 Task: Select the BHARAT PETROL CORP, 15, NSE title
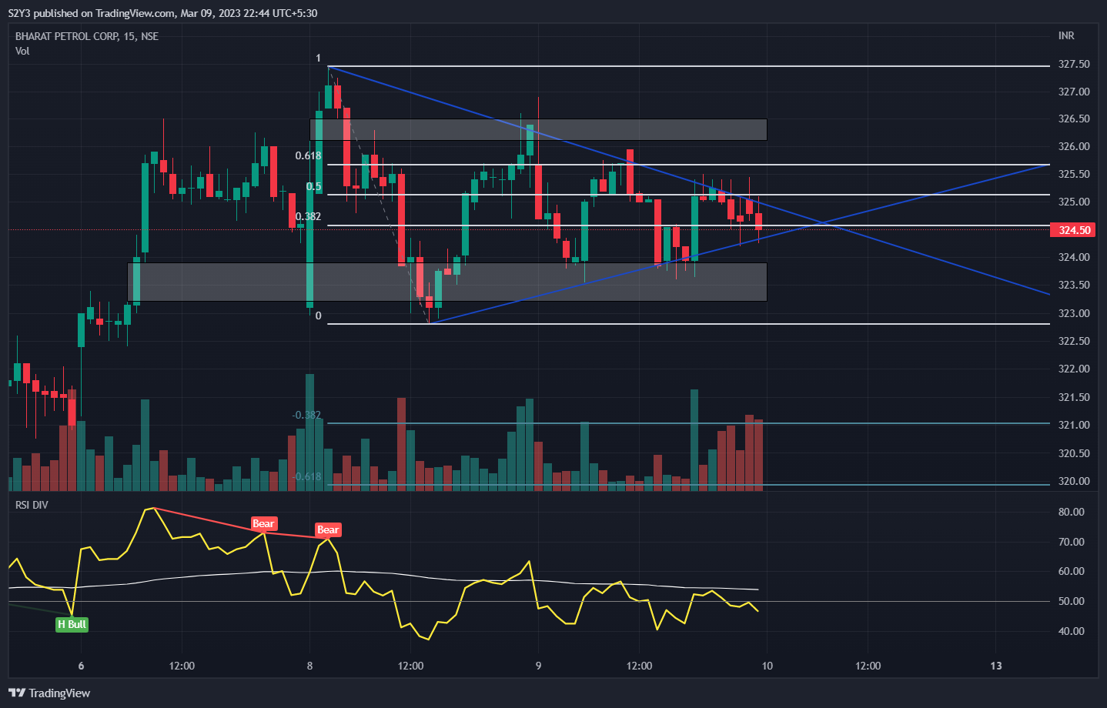click(87, 36)
